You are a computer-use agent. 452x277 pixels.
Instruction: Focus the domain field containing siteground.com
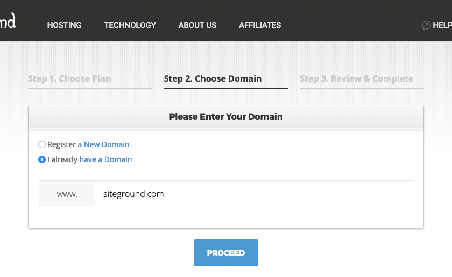(x=254, y=194)
